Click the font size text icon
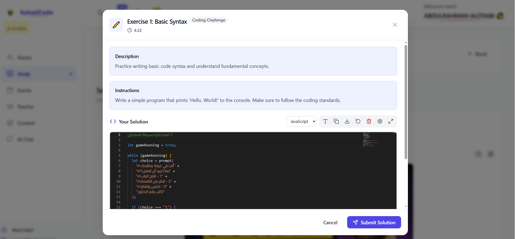515x239 pixels. point(325,121)
